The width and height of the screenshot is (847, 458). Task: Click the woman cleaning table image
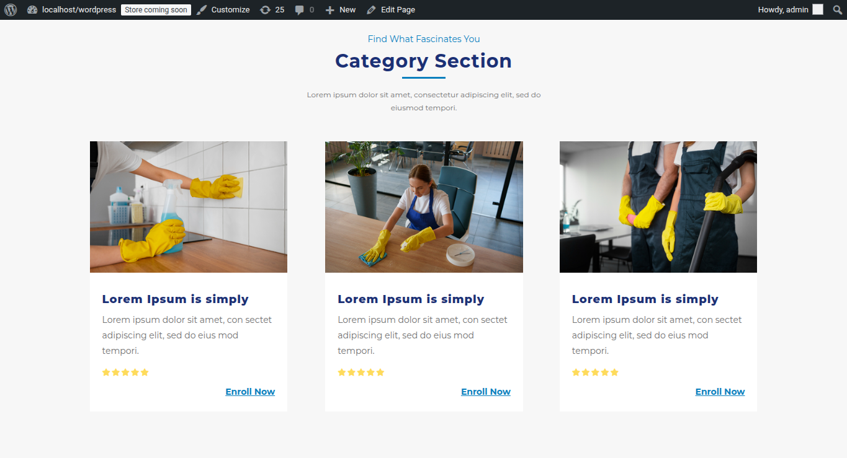424,207
